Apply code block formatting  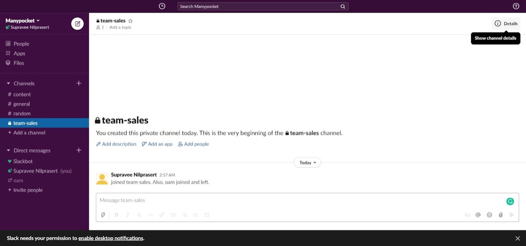pos(207,215)
